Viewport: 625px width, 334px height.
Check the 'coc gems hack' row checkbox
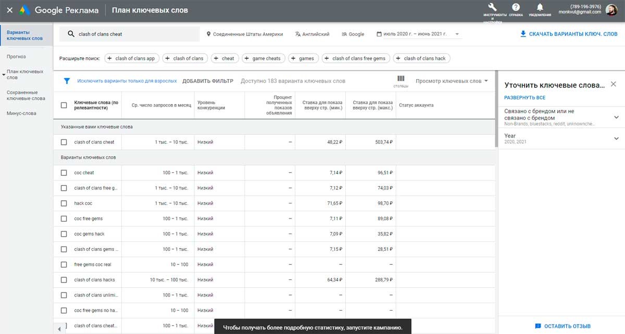coord(64,234)
